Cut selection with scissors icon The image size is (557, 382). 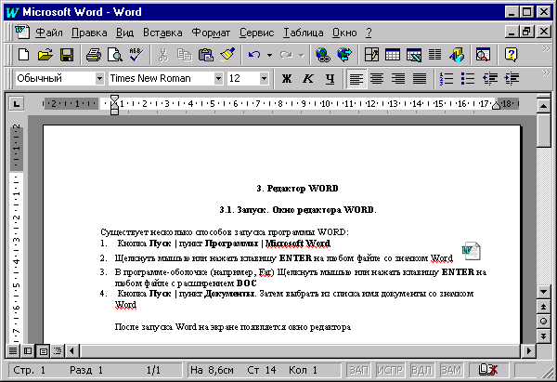(x=163, y=55)
